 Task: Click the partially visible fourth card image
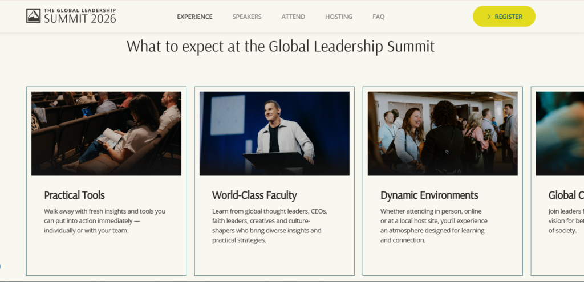pyautogui.click(x=560, y=133)
